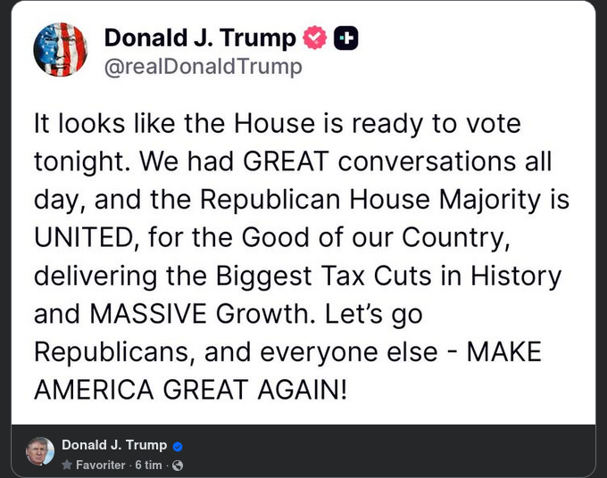This screenshot has height=478, width=607.
Task: Click the Favoriter label
Action: [x=100, y=466]
